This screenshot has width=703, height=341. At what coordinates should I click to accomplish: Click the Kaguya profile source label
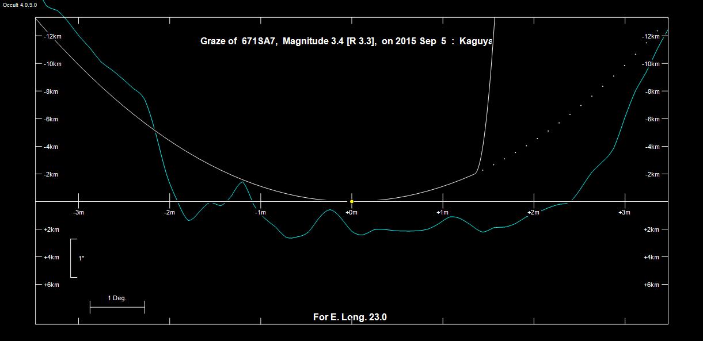click(476, 41)
